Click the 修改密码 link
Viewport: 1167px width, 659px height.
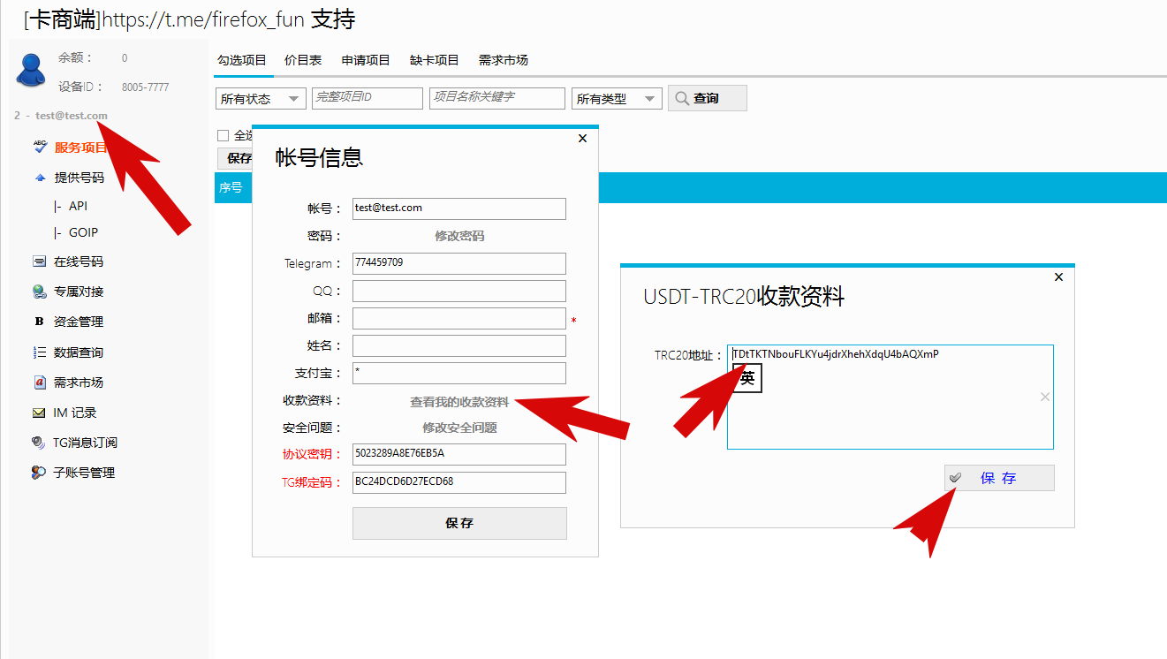(x=459, y=236)
